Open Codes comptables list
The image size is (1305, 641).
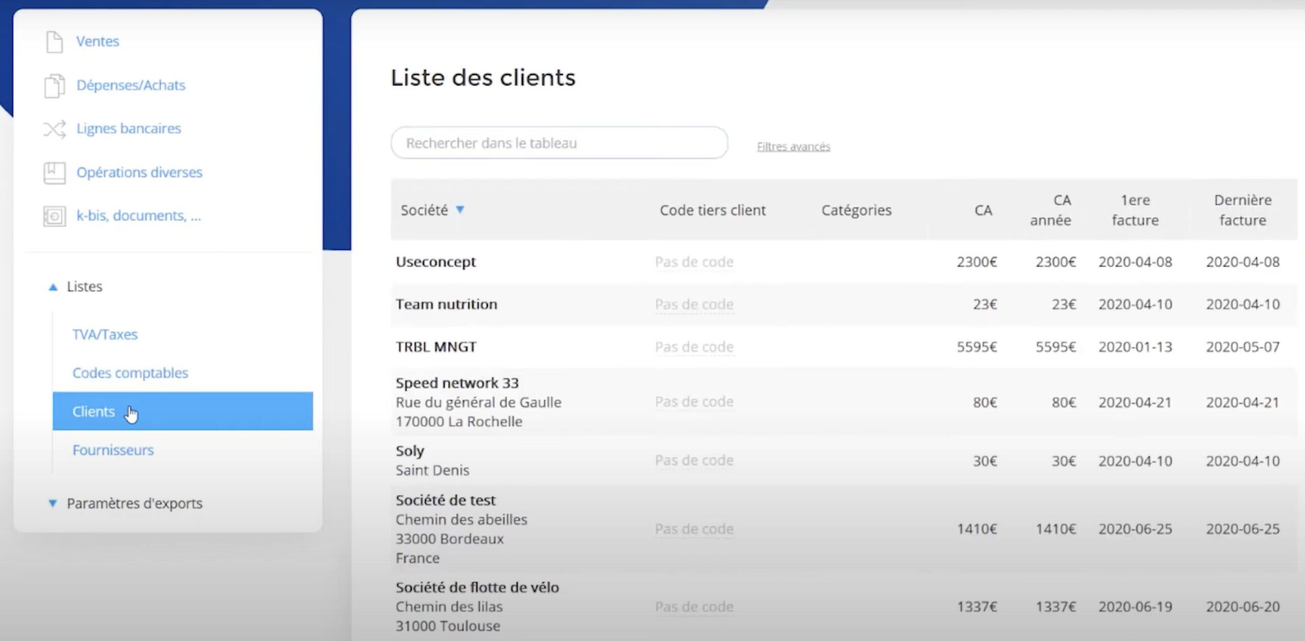click(130, 373)
